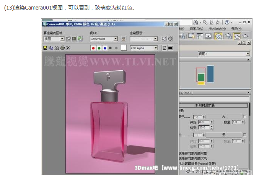The width and height of the screenshot is (254, 175).
Task: Enable the fog density map checkbox
Action: (x=244, y=135)
